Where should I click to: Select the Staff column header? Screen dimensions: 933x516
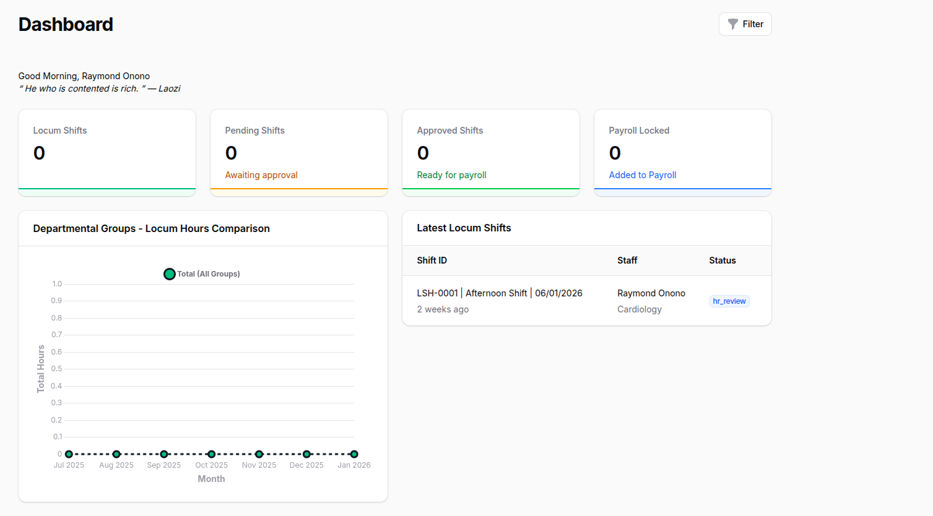(627, 260)
